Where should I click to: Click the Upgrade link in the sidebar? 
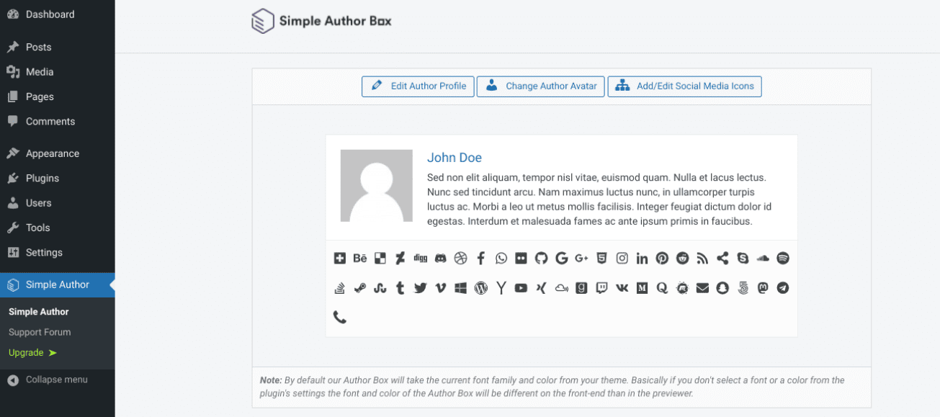(28, 352)
